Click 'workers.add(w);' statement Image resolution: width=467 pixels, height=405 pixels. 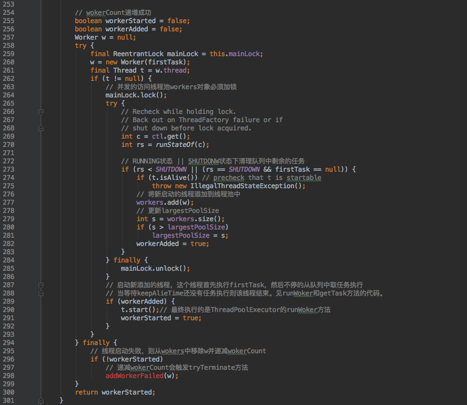[165, 202]
